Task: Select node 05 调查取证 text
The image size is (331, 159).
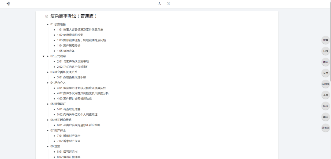Action: (x=58, y=104)
